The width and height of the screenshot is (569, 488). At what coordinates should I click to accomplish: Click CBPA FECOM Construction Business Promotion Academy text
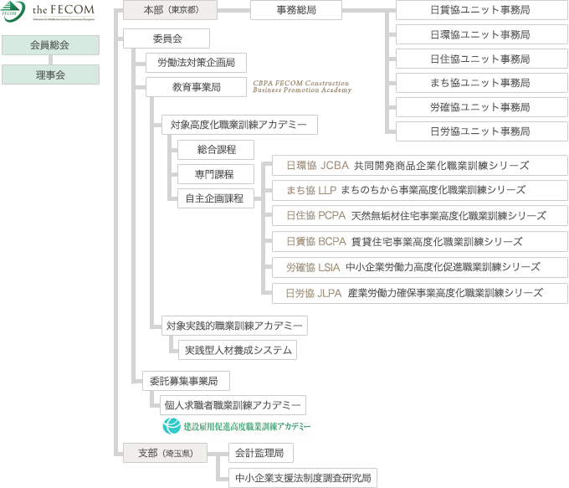coord(302,86)
